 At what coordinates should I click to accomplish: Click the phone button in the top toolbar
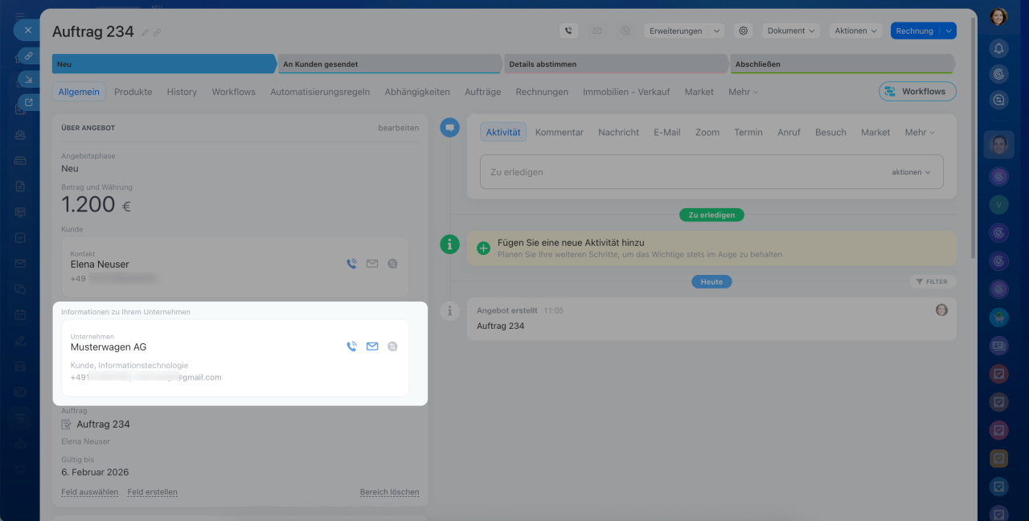point(569,31)
